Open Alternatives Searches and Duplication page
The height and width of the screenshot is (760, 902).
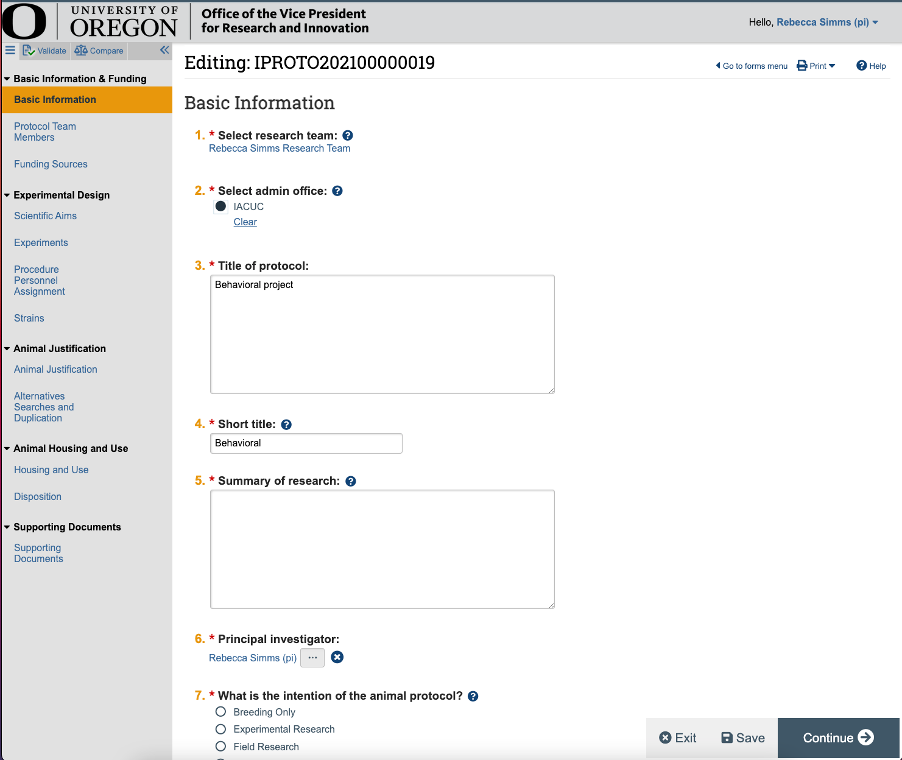click(x=44, y=407)
